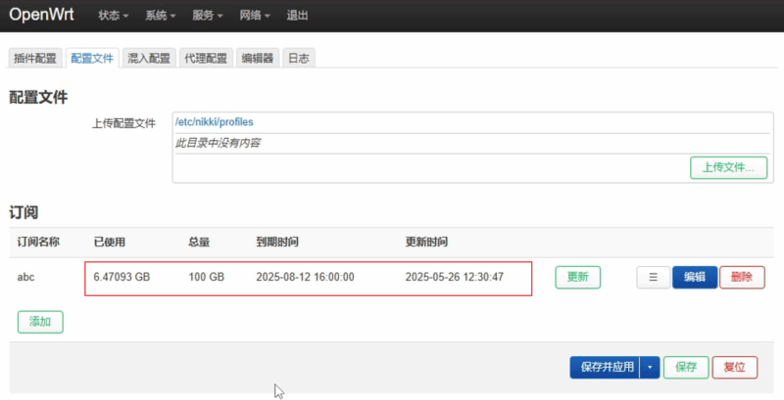
Task: Click the hamburger reorder icon for abc
Action: [653, 278]
